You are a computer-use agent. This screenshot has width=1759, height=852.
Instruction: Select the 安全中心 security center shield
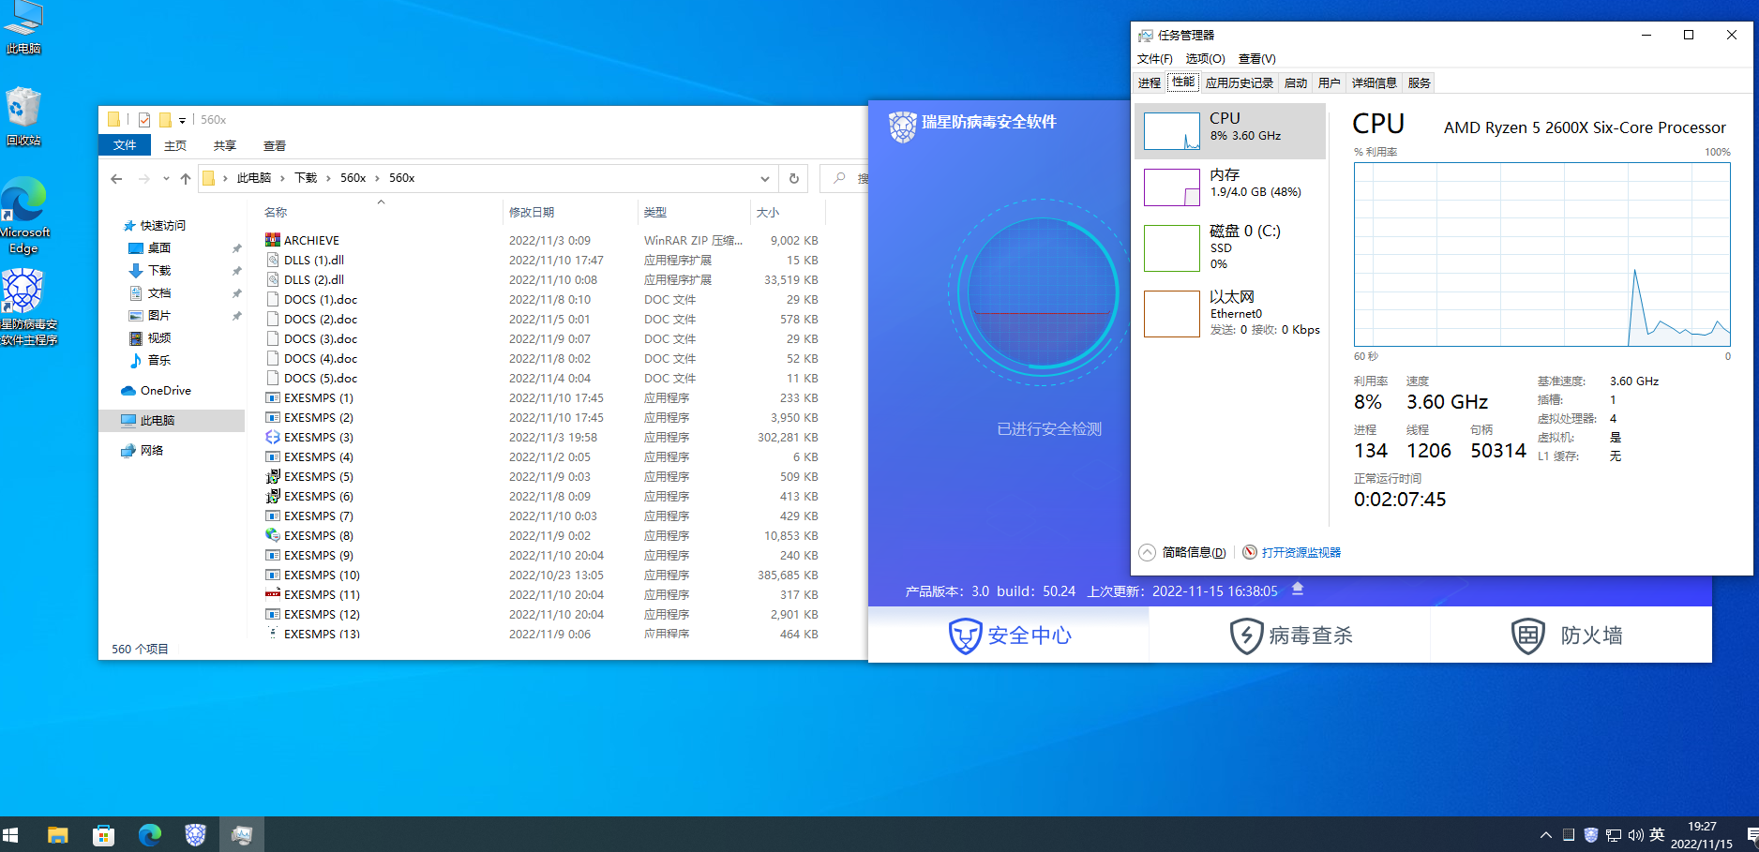coord(965,635)
